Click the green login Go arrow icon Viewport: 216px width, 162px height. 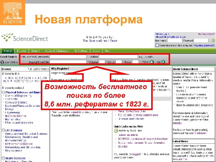tap(213, 40)
